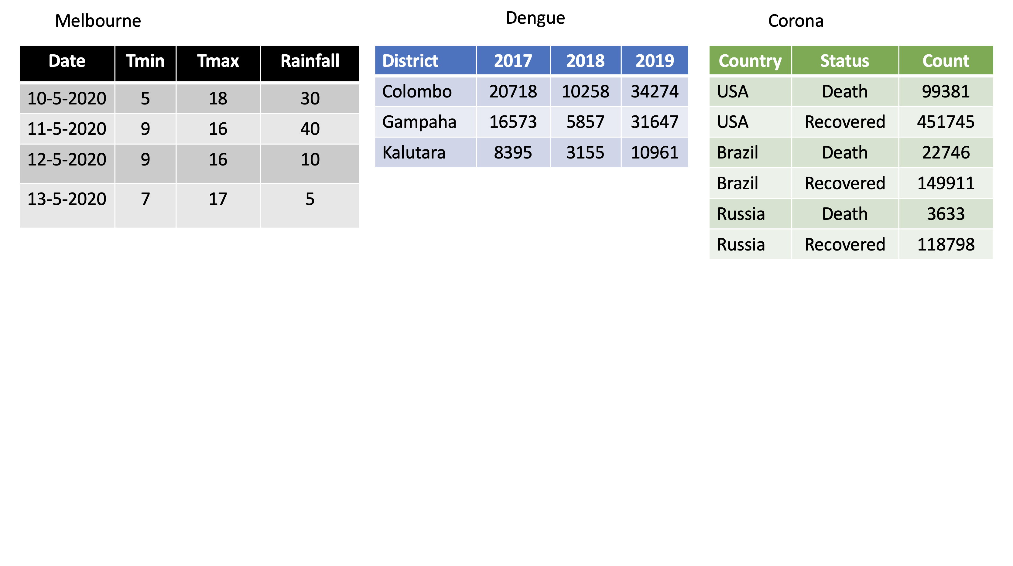1013x566 pixels.
Task: Select the Tmax column header
Action: pyautogui.click(x=218, y=61)
